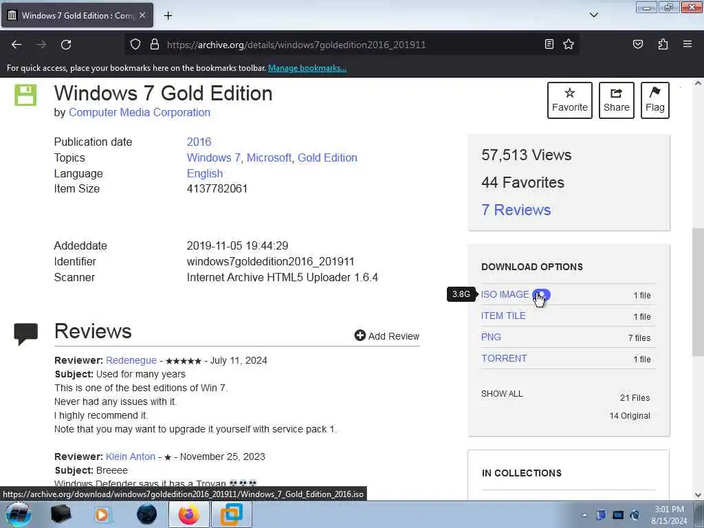
Task: Go back with the browser back arrow
Action: [16, 45]
